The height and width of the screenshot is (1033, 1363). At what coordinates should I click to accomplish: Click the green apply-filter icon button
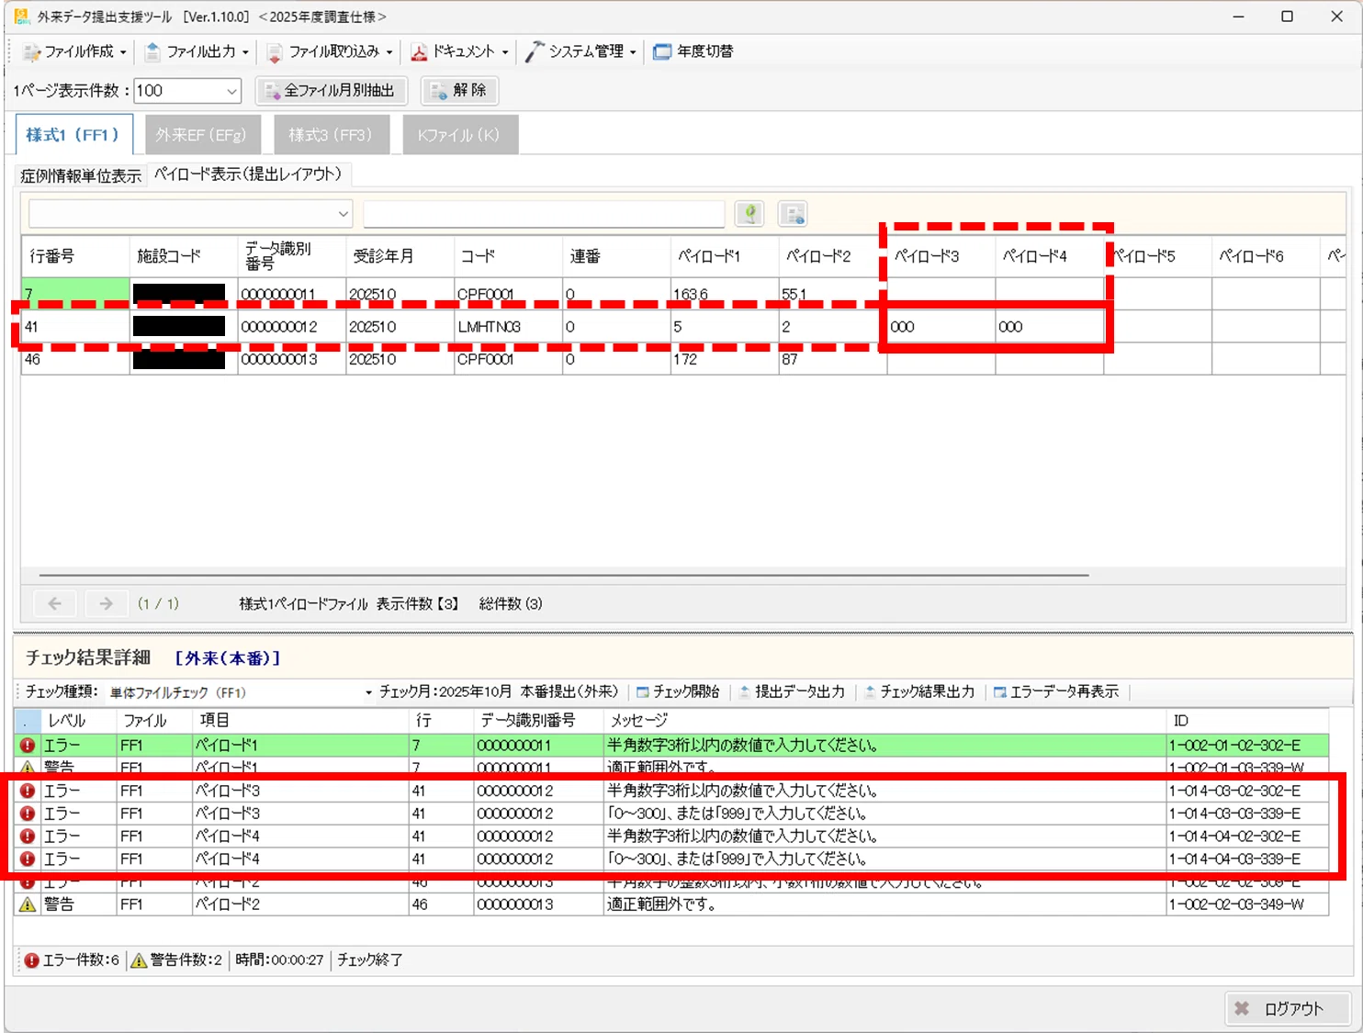pyautogui.click(x=749, y=214)
